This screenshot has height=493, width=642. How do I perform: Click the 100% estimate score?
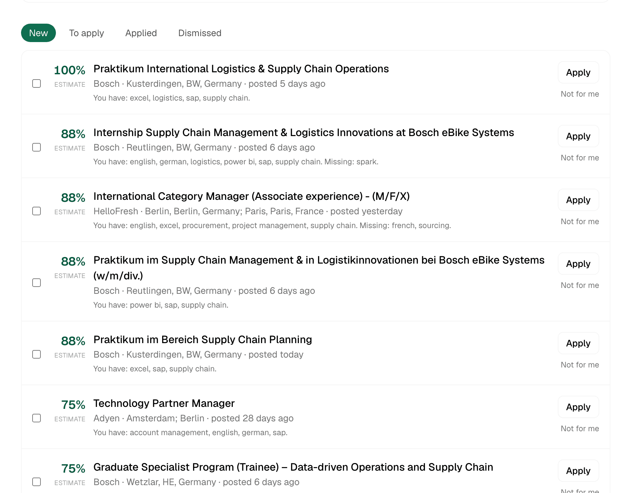point(70,70)
